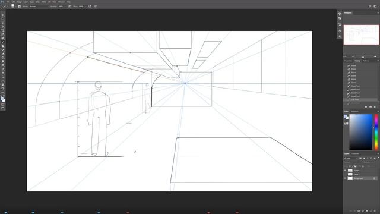Turn layer filtering on or off
The width and height of the screenshot is (380, 214).
pyautogui.click(x=378, y=158)
